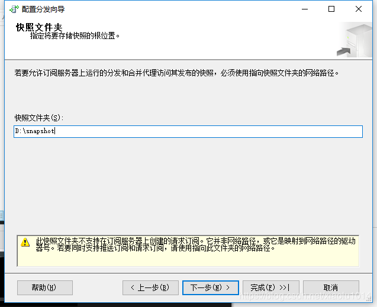Maximize the 配置分发向导 window
Viewport: 377px width, 307px height.
[331, 9]
